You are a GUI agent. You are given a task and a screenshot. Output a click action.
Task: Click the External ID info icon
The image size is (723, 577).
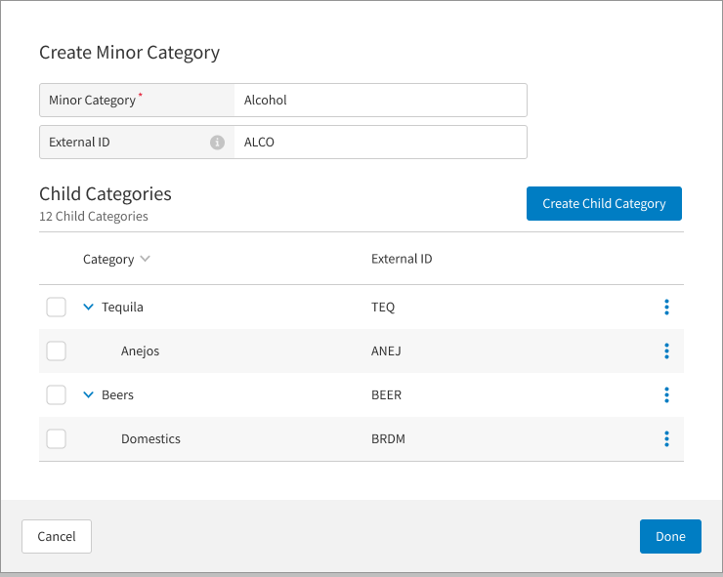click(218, 143)
